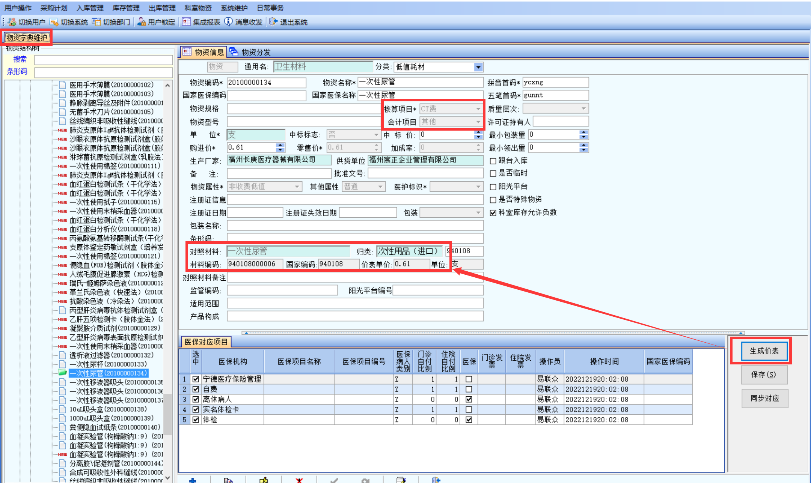
Task: Click the 切换用户 switch user icon
Action: click(12, 22)
